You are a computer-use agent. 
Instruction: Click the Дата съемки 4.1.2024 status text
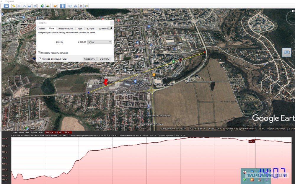click(x=173, y=129)
